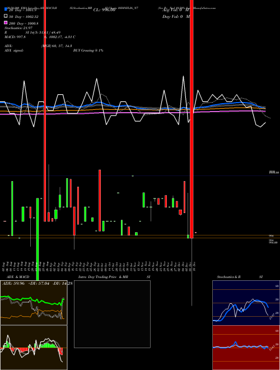Click the white 50 Day legend swatch
The width and height of the screenshot is (280, 370).
[6, 16]
